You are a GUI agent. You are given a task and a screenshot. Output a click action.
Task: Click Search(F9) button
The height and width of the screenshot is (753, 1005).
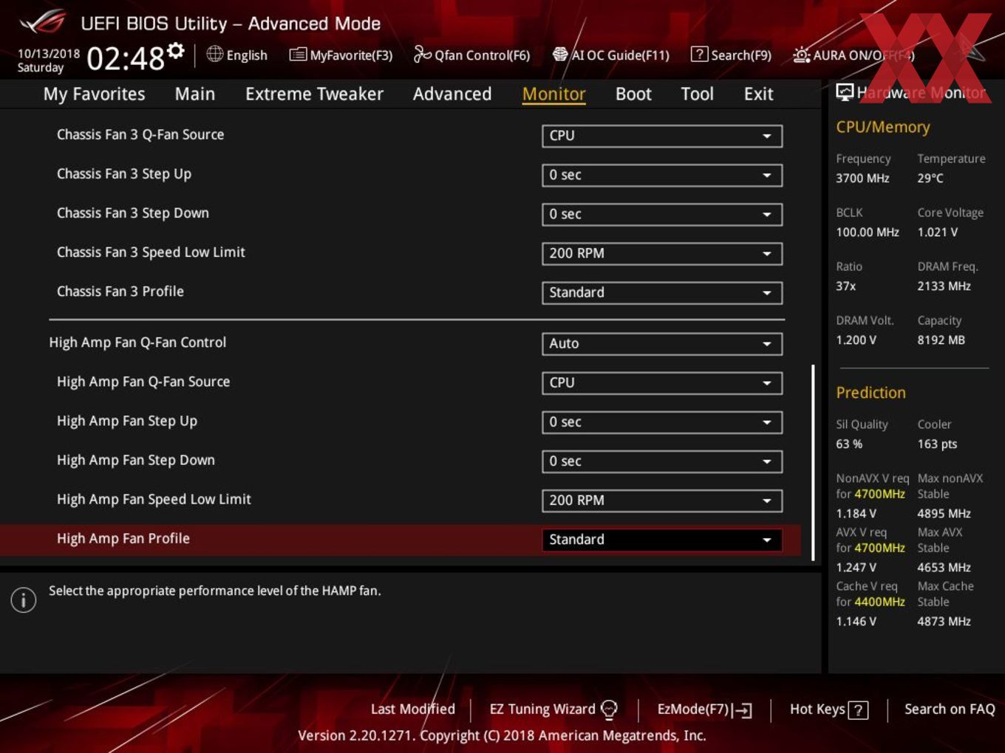(x=731, y=55)
